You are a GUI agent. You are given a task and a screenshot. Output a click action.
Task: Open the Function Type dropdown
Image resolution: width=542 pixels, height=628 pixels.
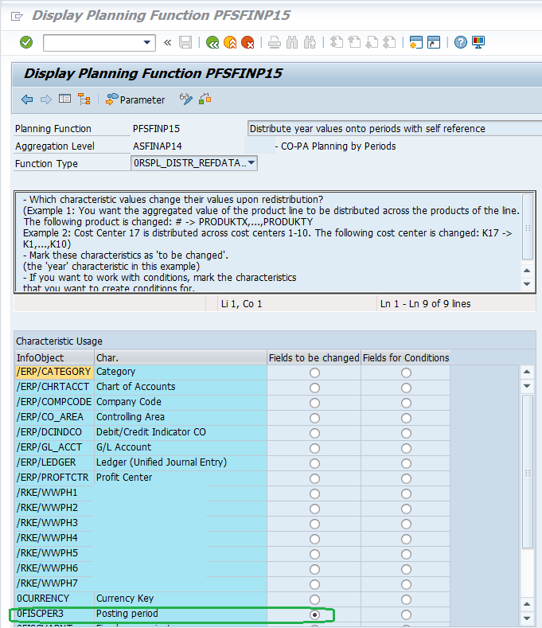click(x=251, y=163)
